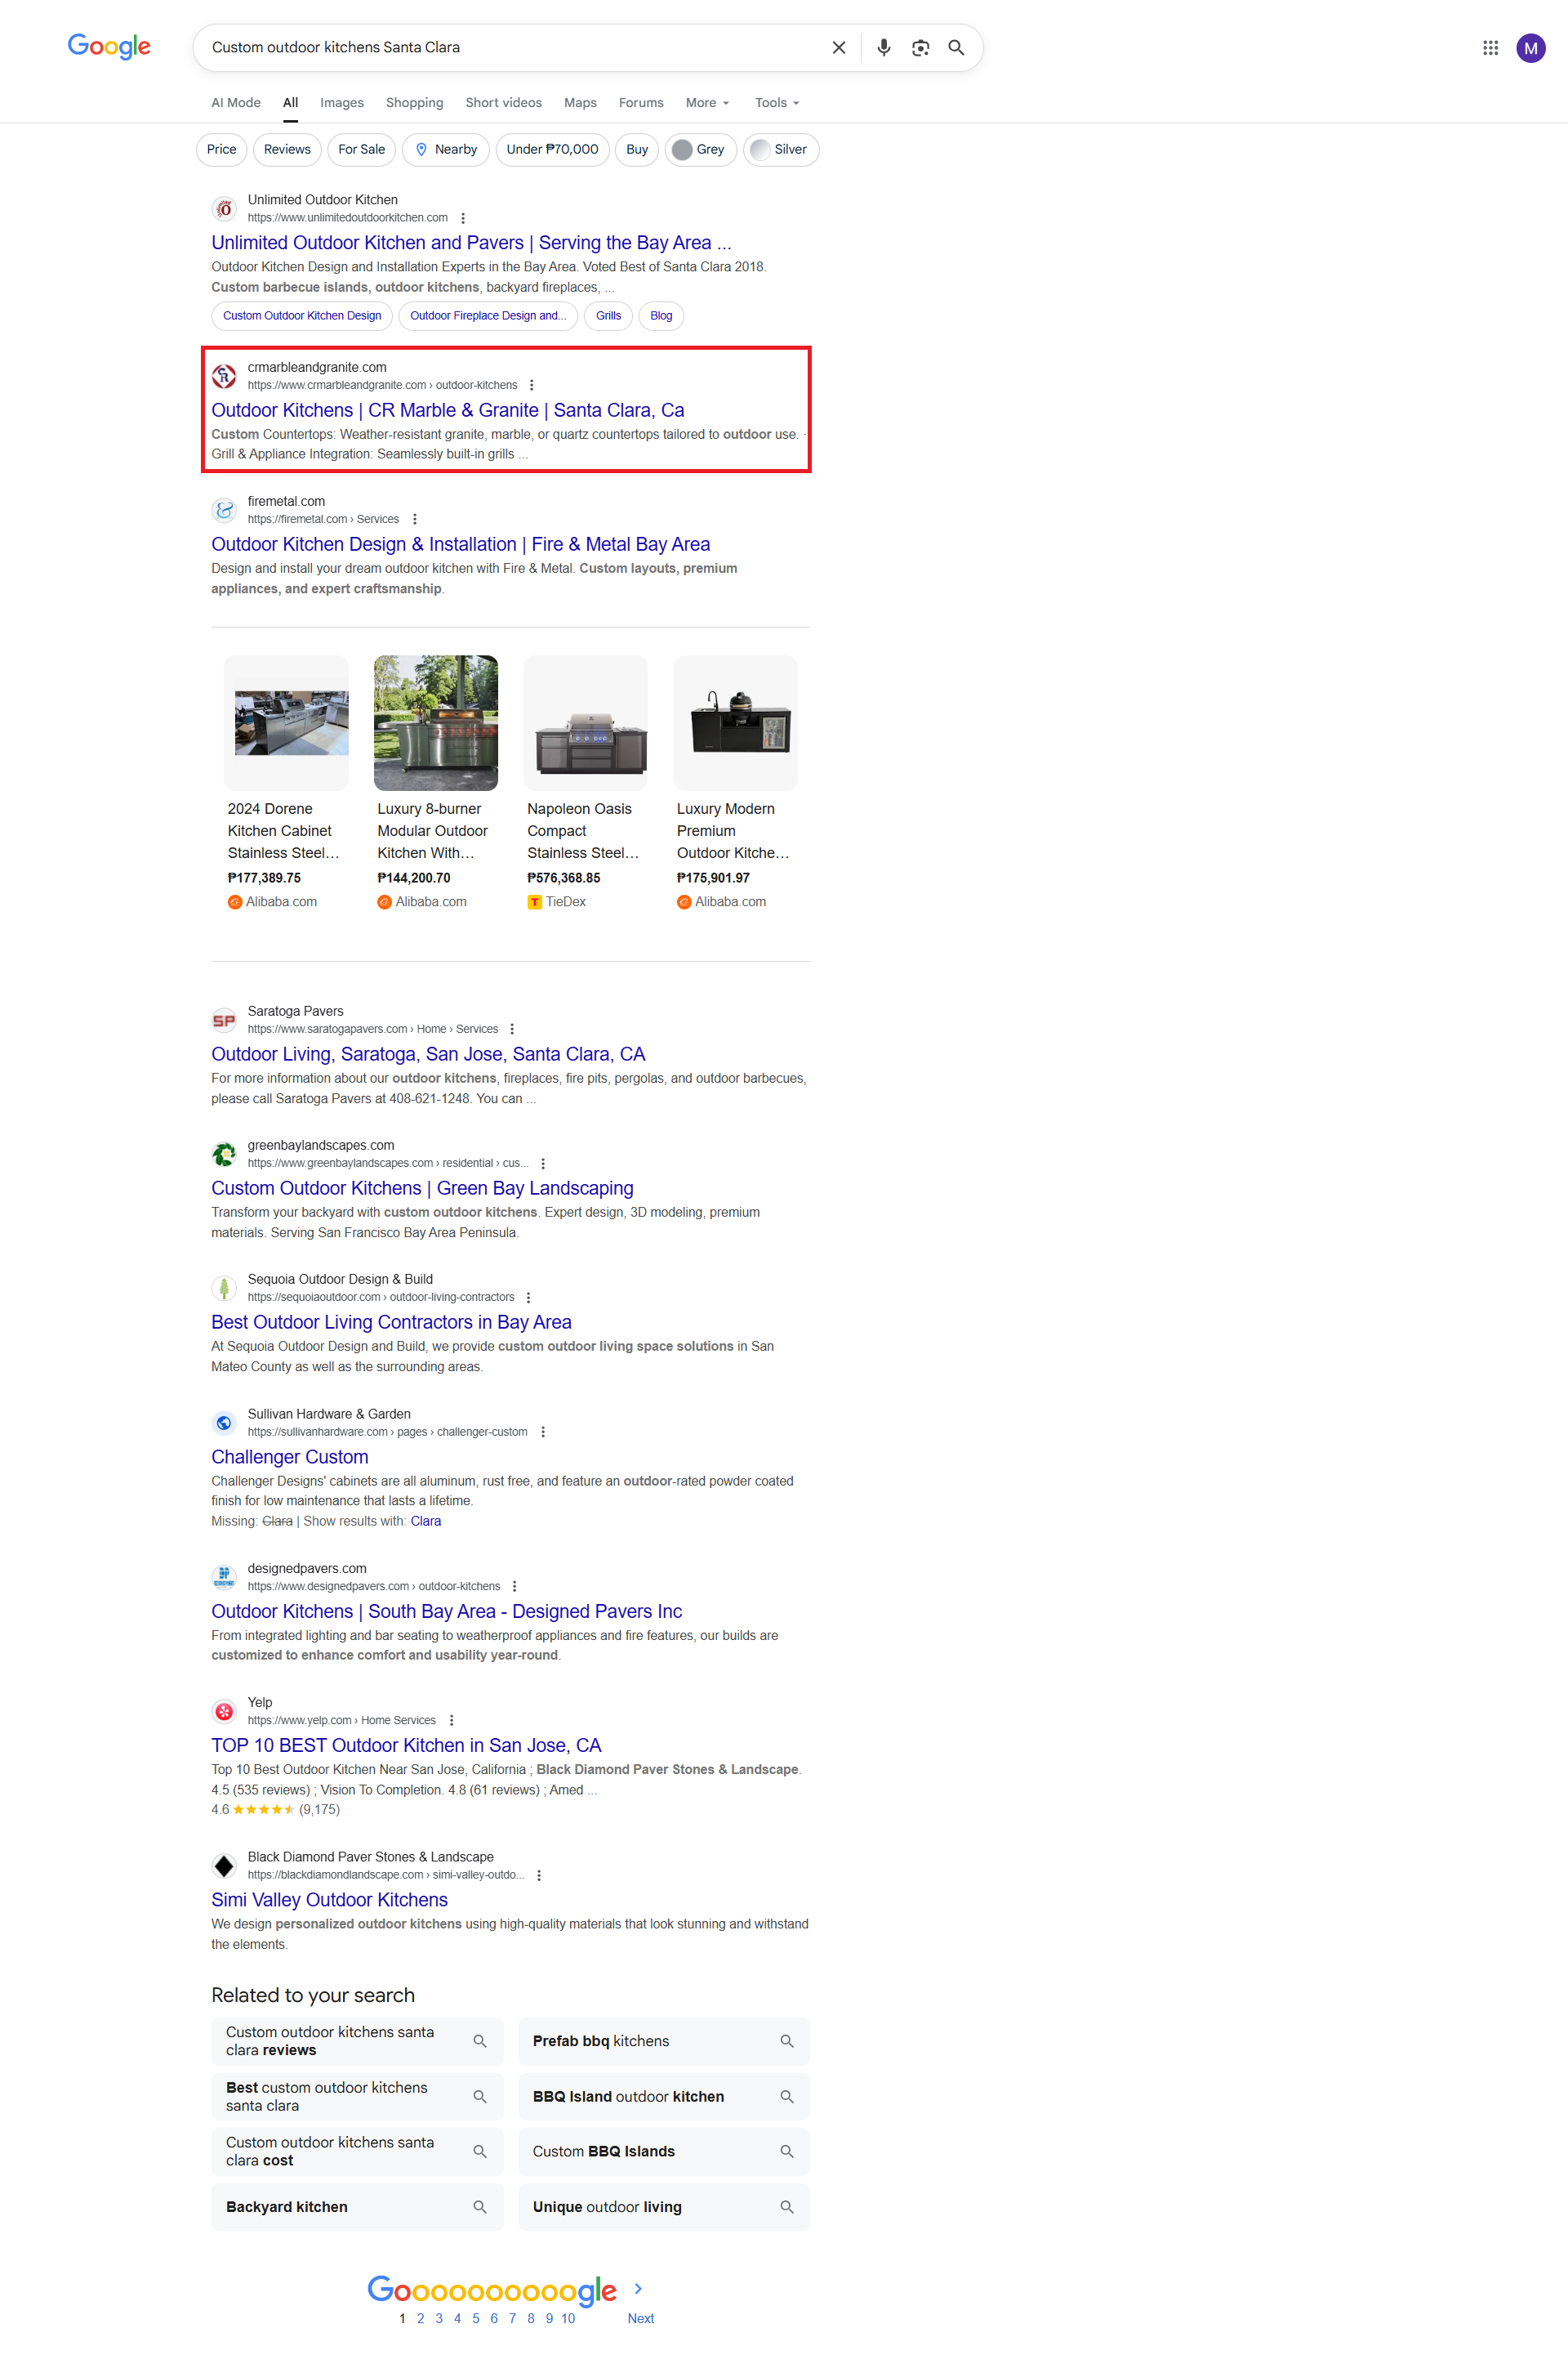Open three-dot menu for Yelp result
The width and height of the screenshot is (1568, 2355).
pyautogui.click(x=451, y=1720)
